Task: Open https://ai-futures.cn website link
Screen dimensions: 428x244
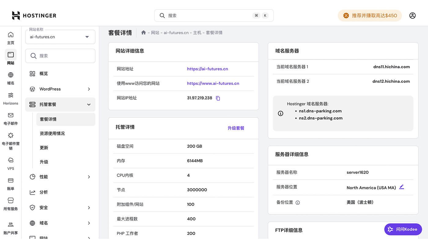Action: [207, 69]
